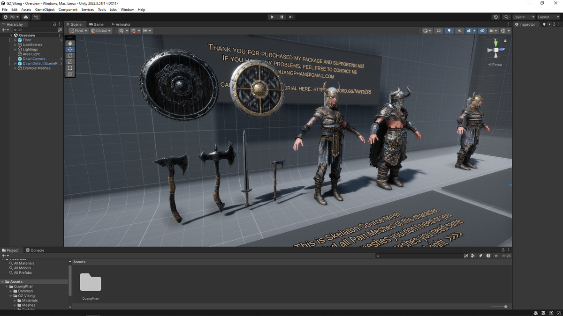Screen dimensions: 563x316
Task: Toggle Scene audio mute
Action: click(x=460, y=31)
